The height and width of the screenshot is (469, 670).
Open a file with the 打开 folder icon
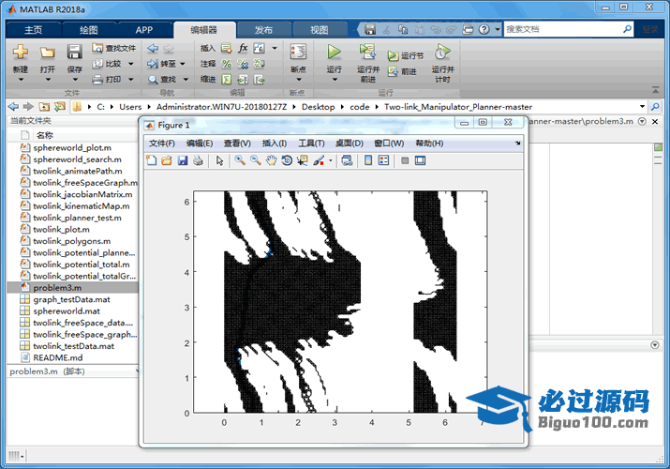48,53
